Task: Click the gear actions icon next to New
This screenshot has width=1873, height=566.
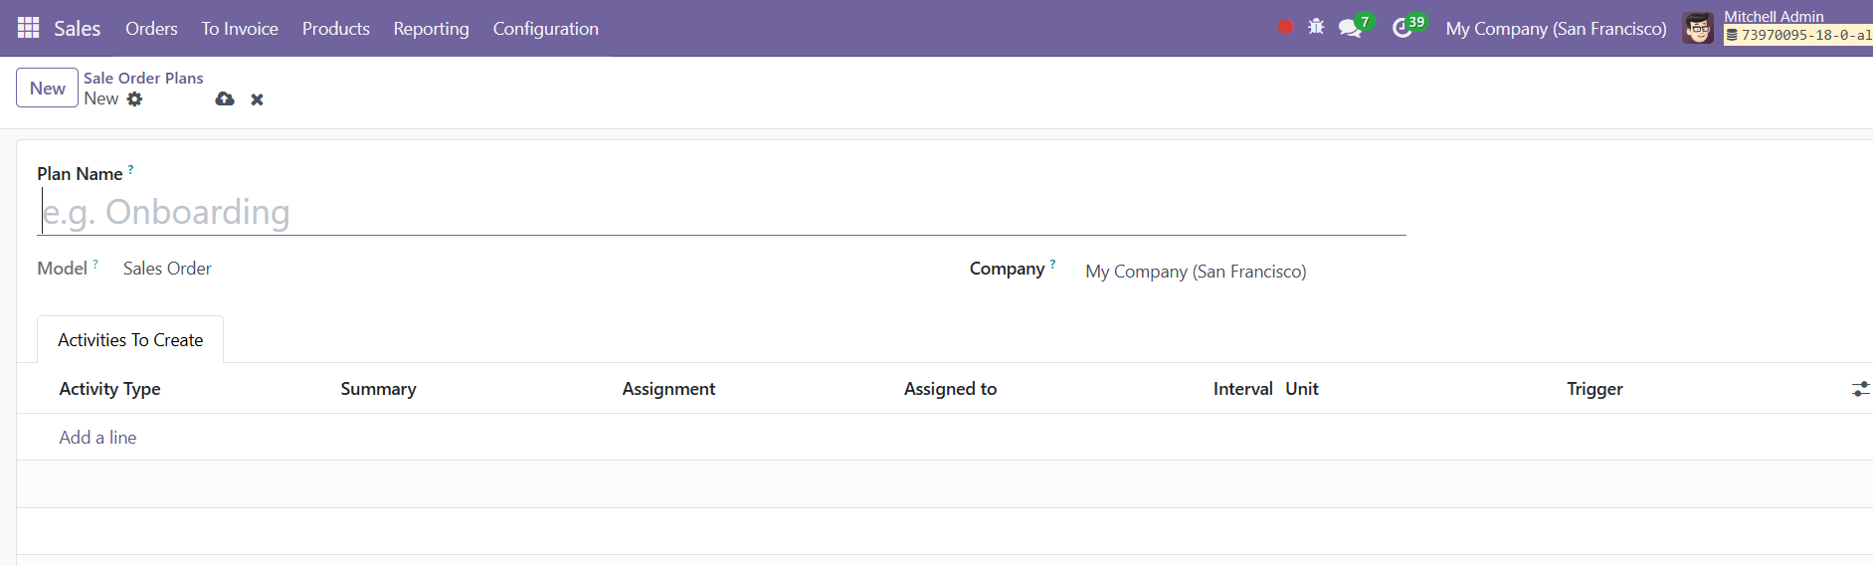Action: (x=135, y=98)
